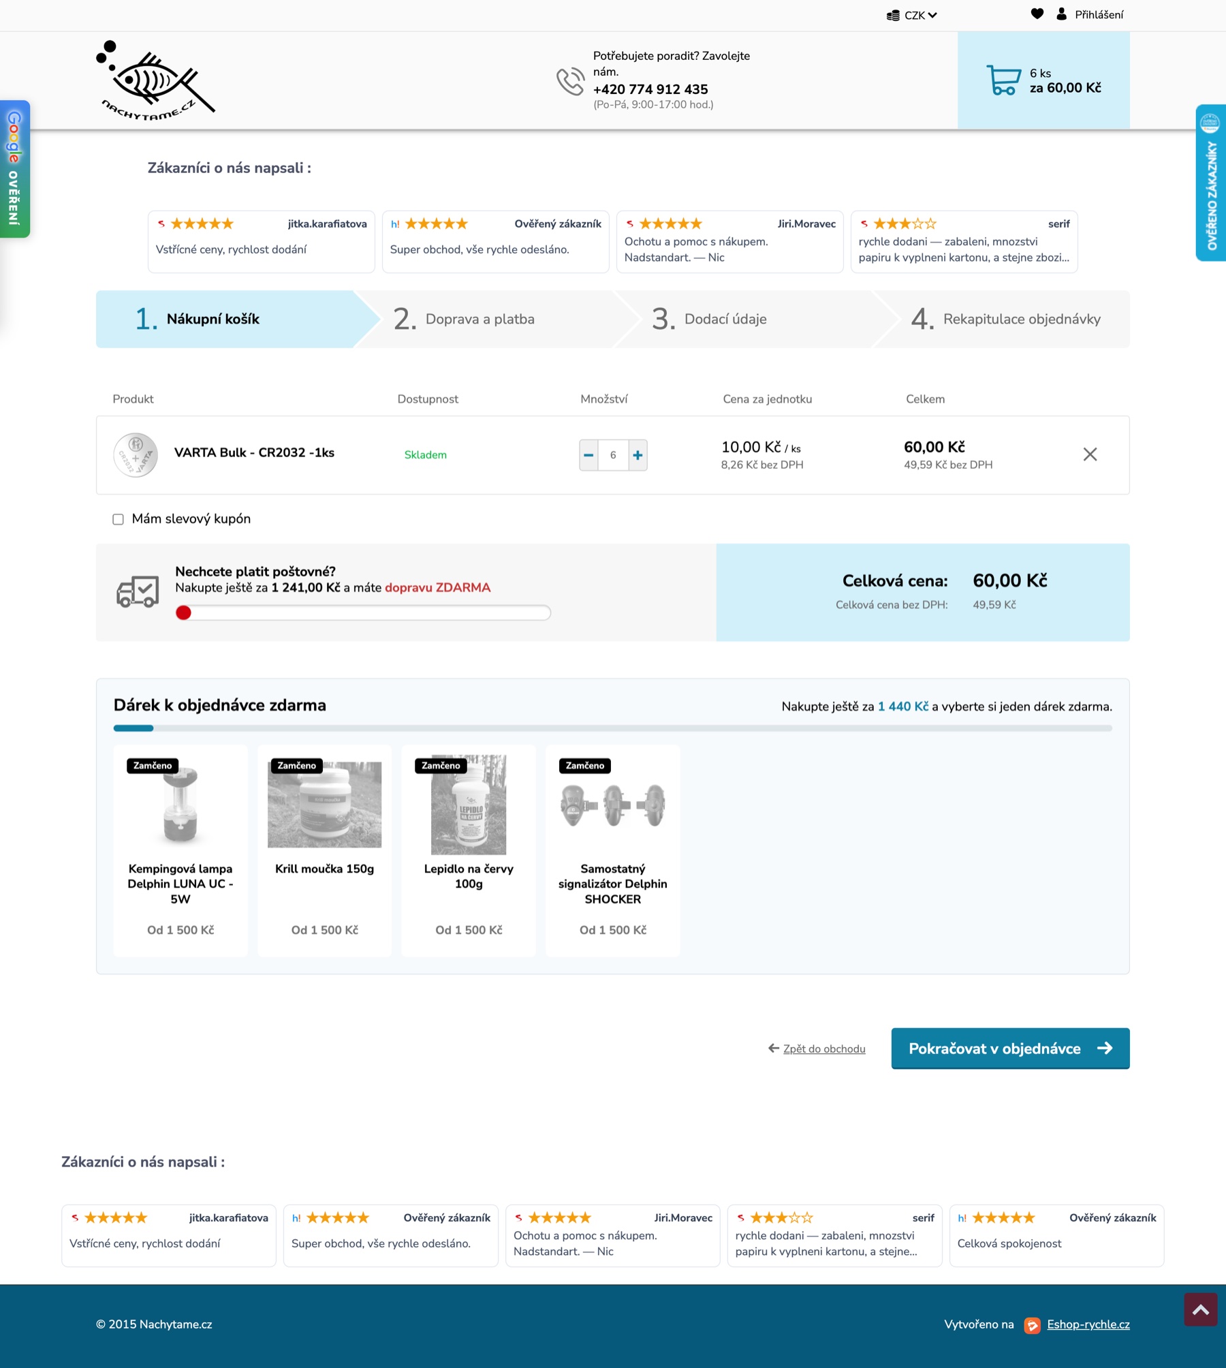The image size is (1226, 1368).
Task: Open top jitka.karafiatova review card
Action: tap(262, 242)
